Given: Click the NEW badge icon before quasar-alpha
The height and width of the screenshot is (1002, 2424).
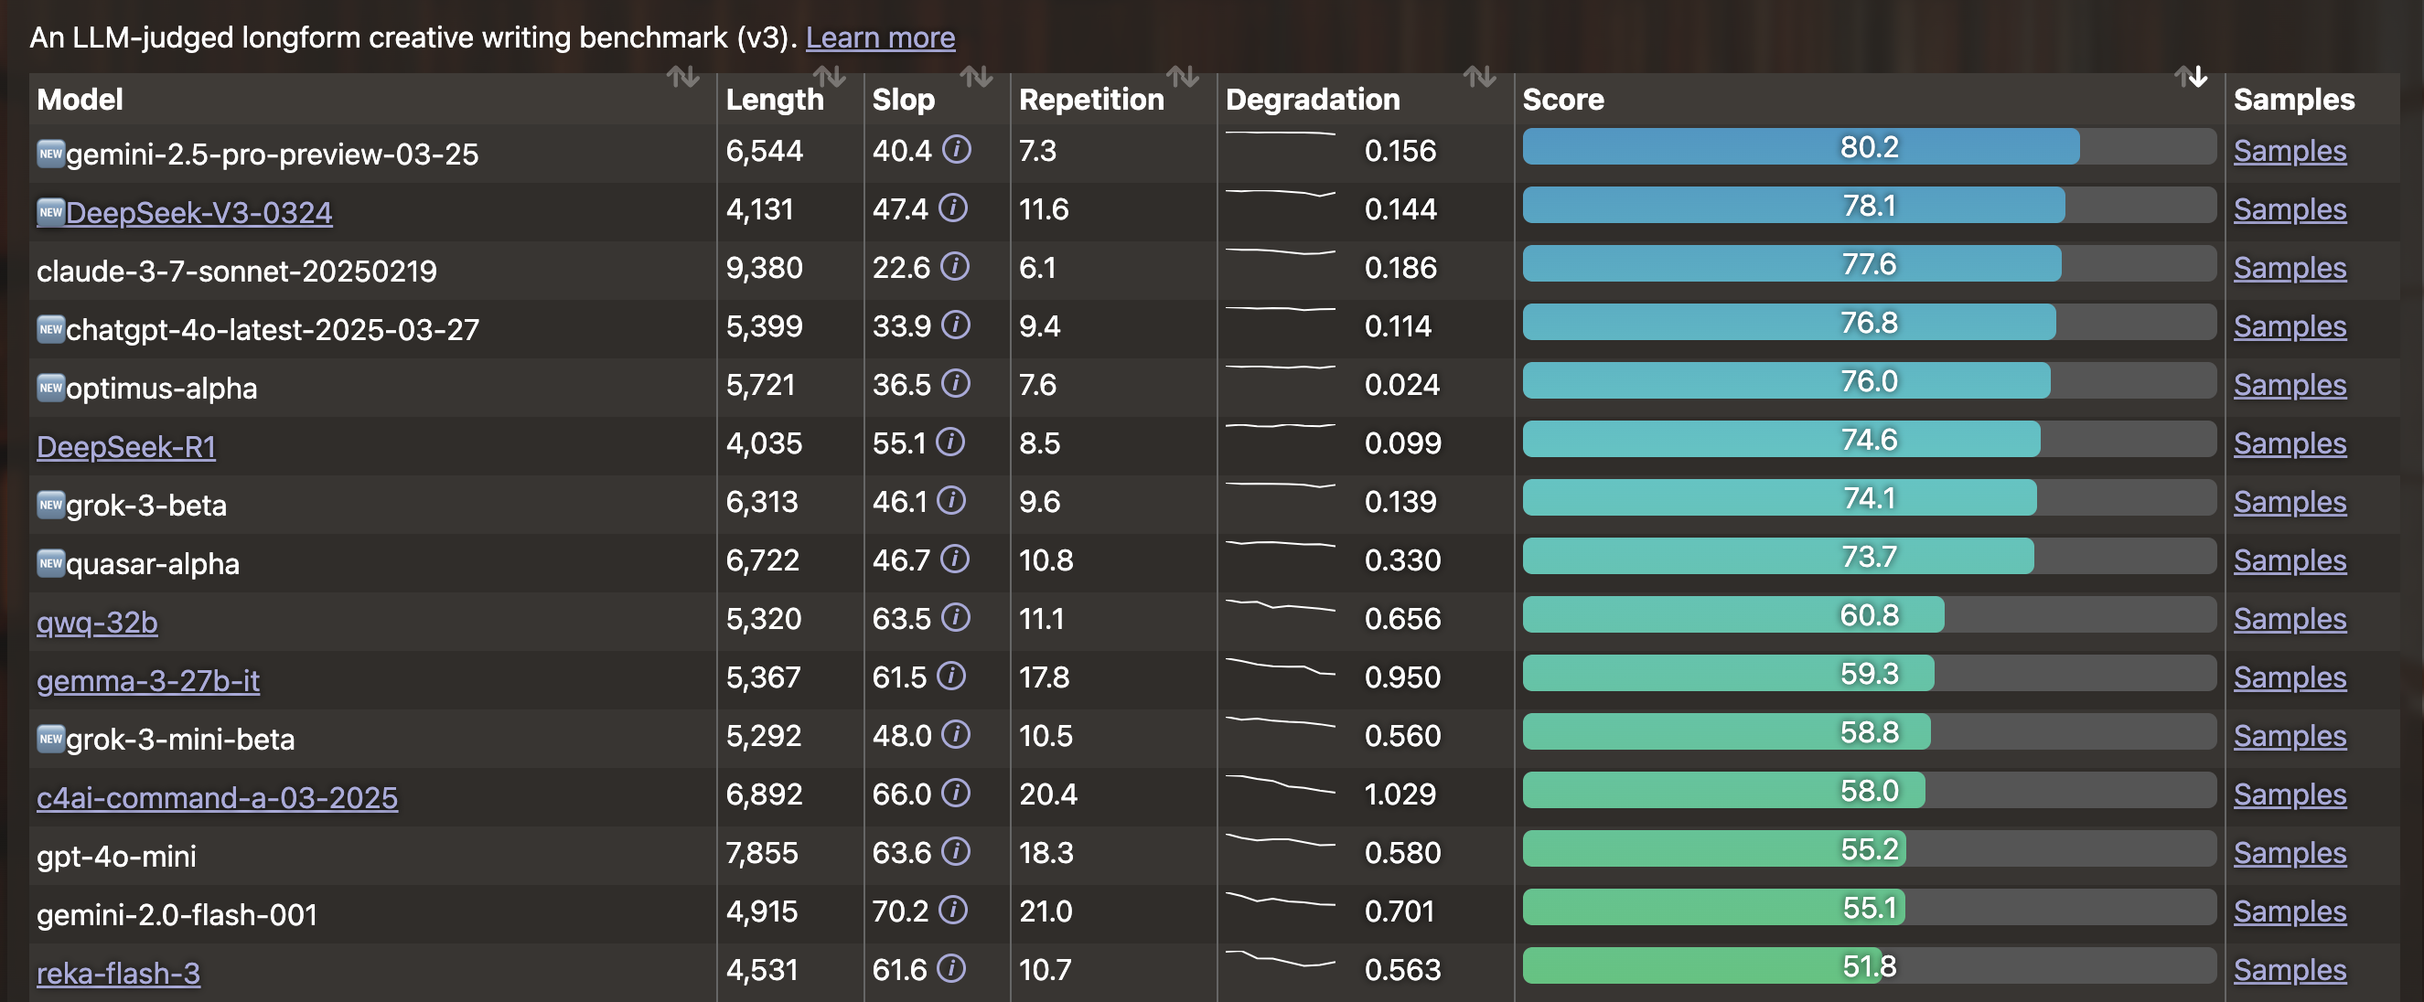Looking at the screenshot, I should click(50, 563).
